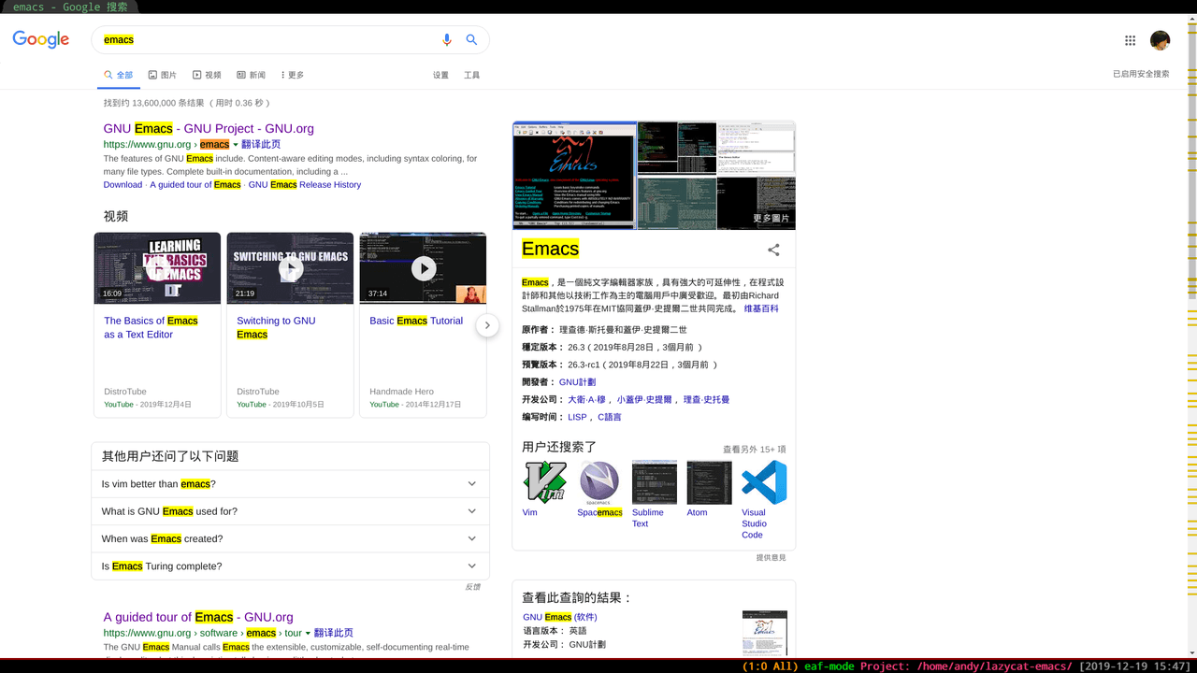Open the Sublime Text thumbnail
The height and width of the screenshot is (673, 1197).
point(655,482)
